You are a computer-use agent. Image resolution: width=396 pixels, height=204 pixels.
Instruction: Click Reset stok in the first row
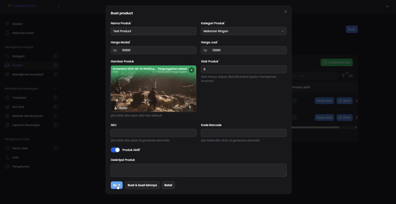point(324,101)
